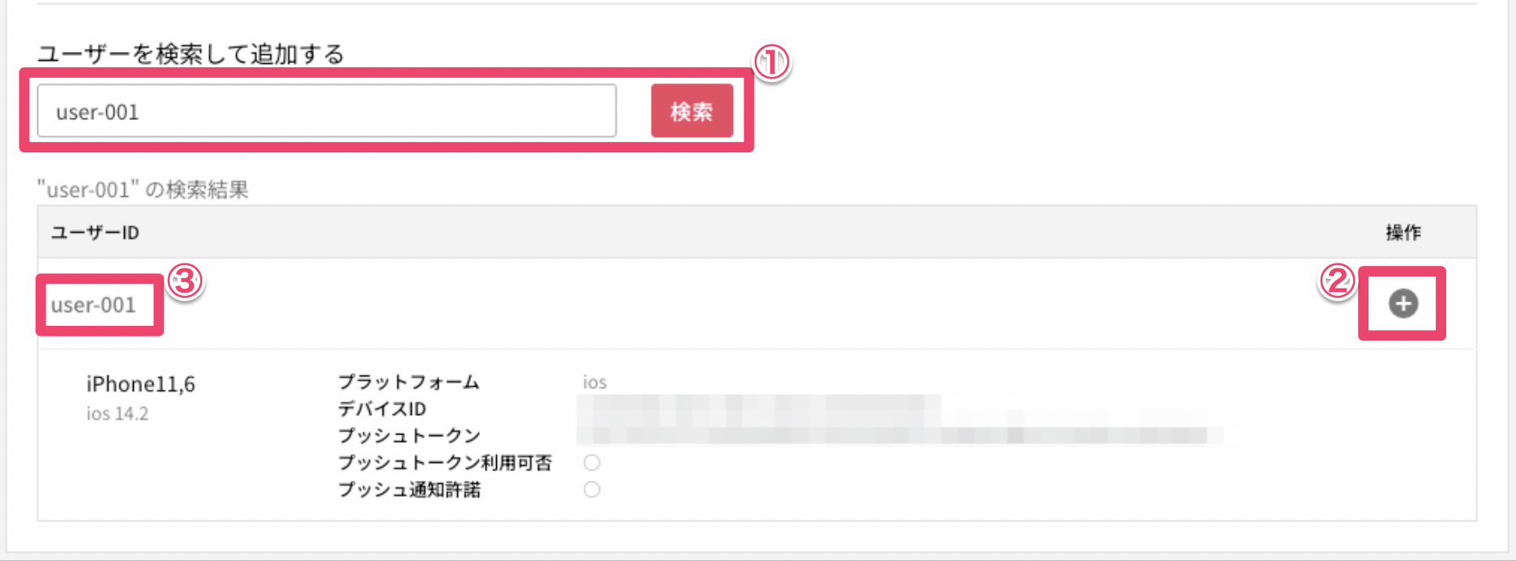Click the red 検索 search button

click(x=692, y=111)
